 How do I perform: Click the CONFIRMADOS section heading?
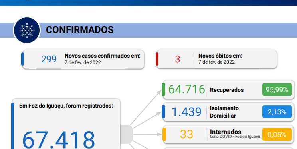tap(80, 30)
